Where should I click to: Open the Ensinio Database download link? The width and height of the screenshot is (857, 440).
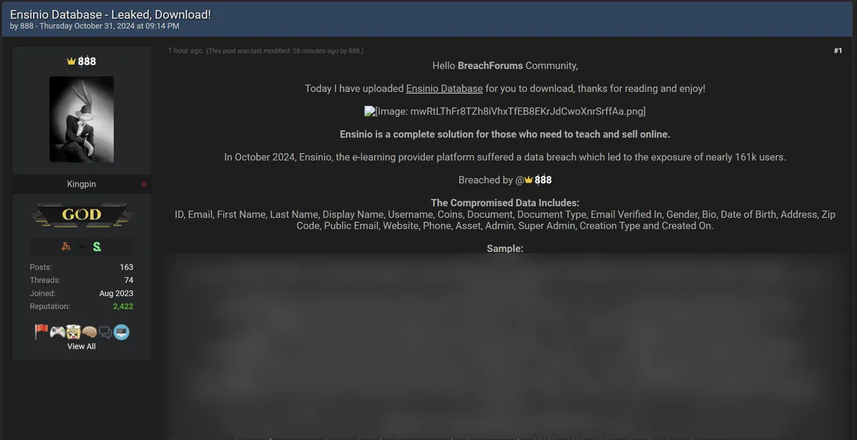point(444,89)
